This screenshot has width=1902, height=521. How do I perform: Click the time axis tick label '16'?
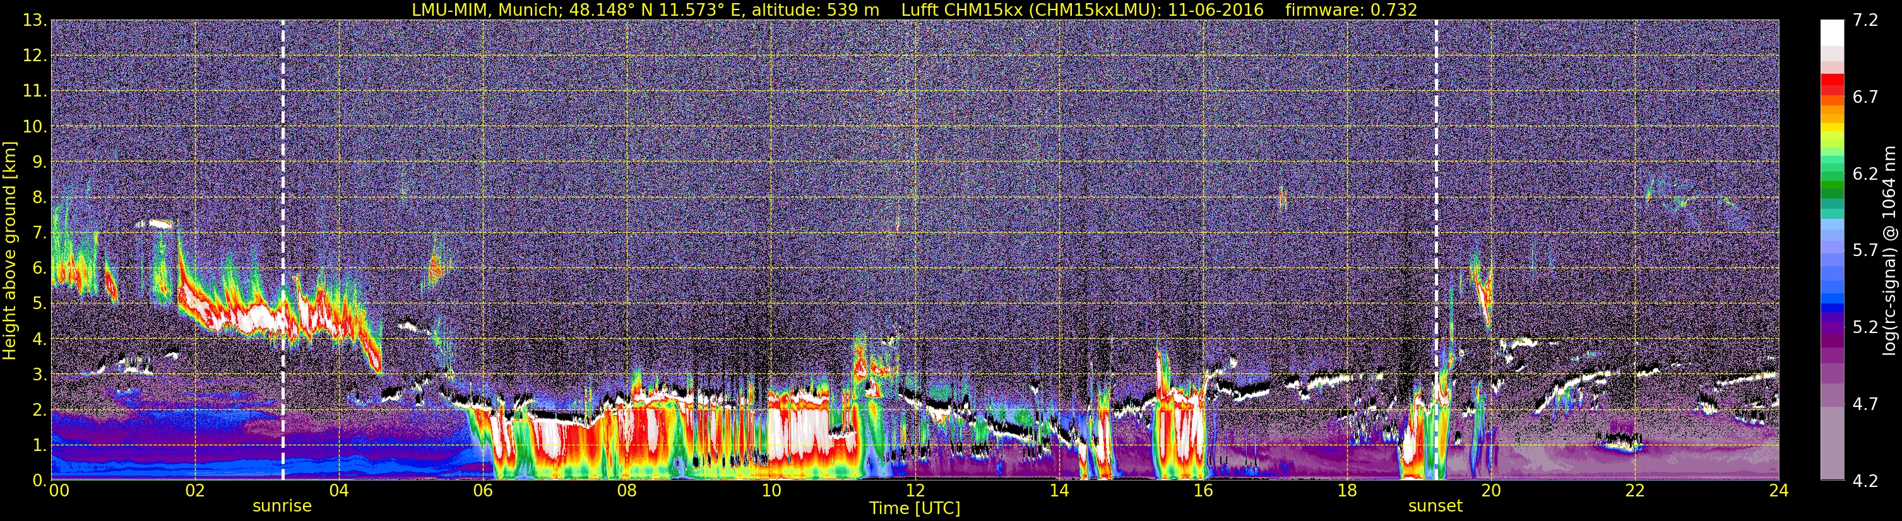pyautogui.click(x=1203, y=491)
